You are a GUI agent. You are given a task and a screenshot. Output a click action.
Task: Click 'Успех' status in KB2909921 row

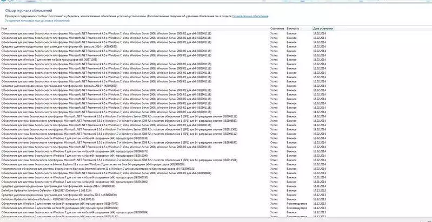274,169
